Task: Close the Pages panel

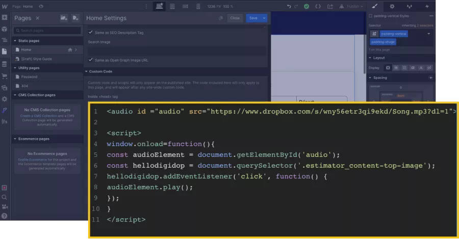Action: 37,18
